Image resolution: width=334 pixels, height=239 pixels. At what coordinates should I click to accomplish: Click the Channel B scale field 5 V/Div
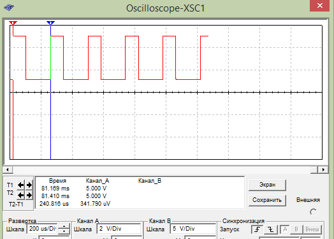(x=192, y=229)
